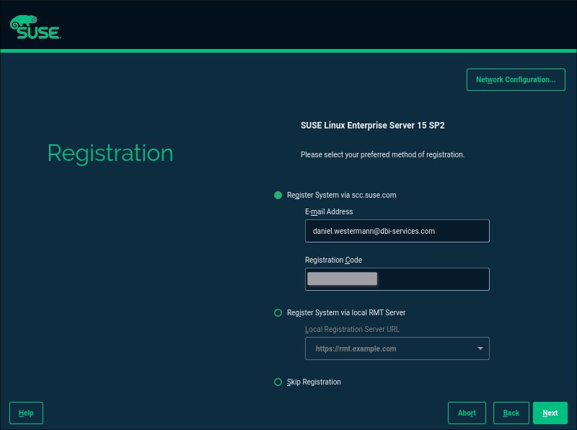The height and width of the screenshot is (430, 577).
Task: Click into the Registration Code field
Action: click(397, 279)
